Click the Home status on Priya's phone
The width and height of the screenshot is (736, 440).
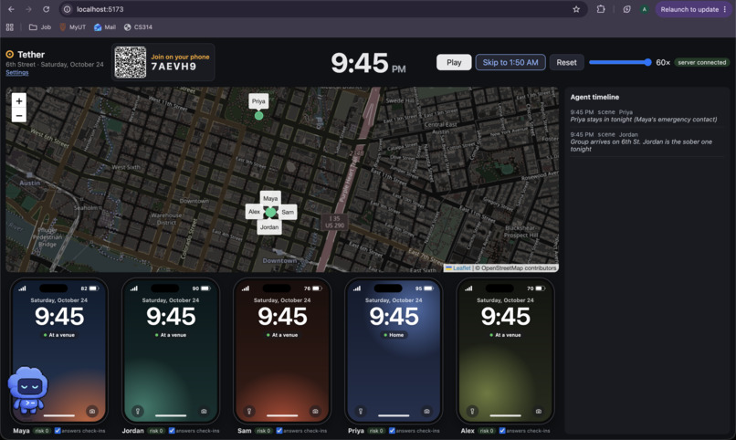(x=394, y=335)
